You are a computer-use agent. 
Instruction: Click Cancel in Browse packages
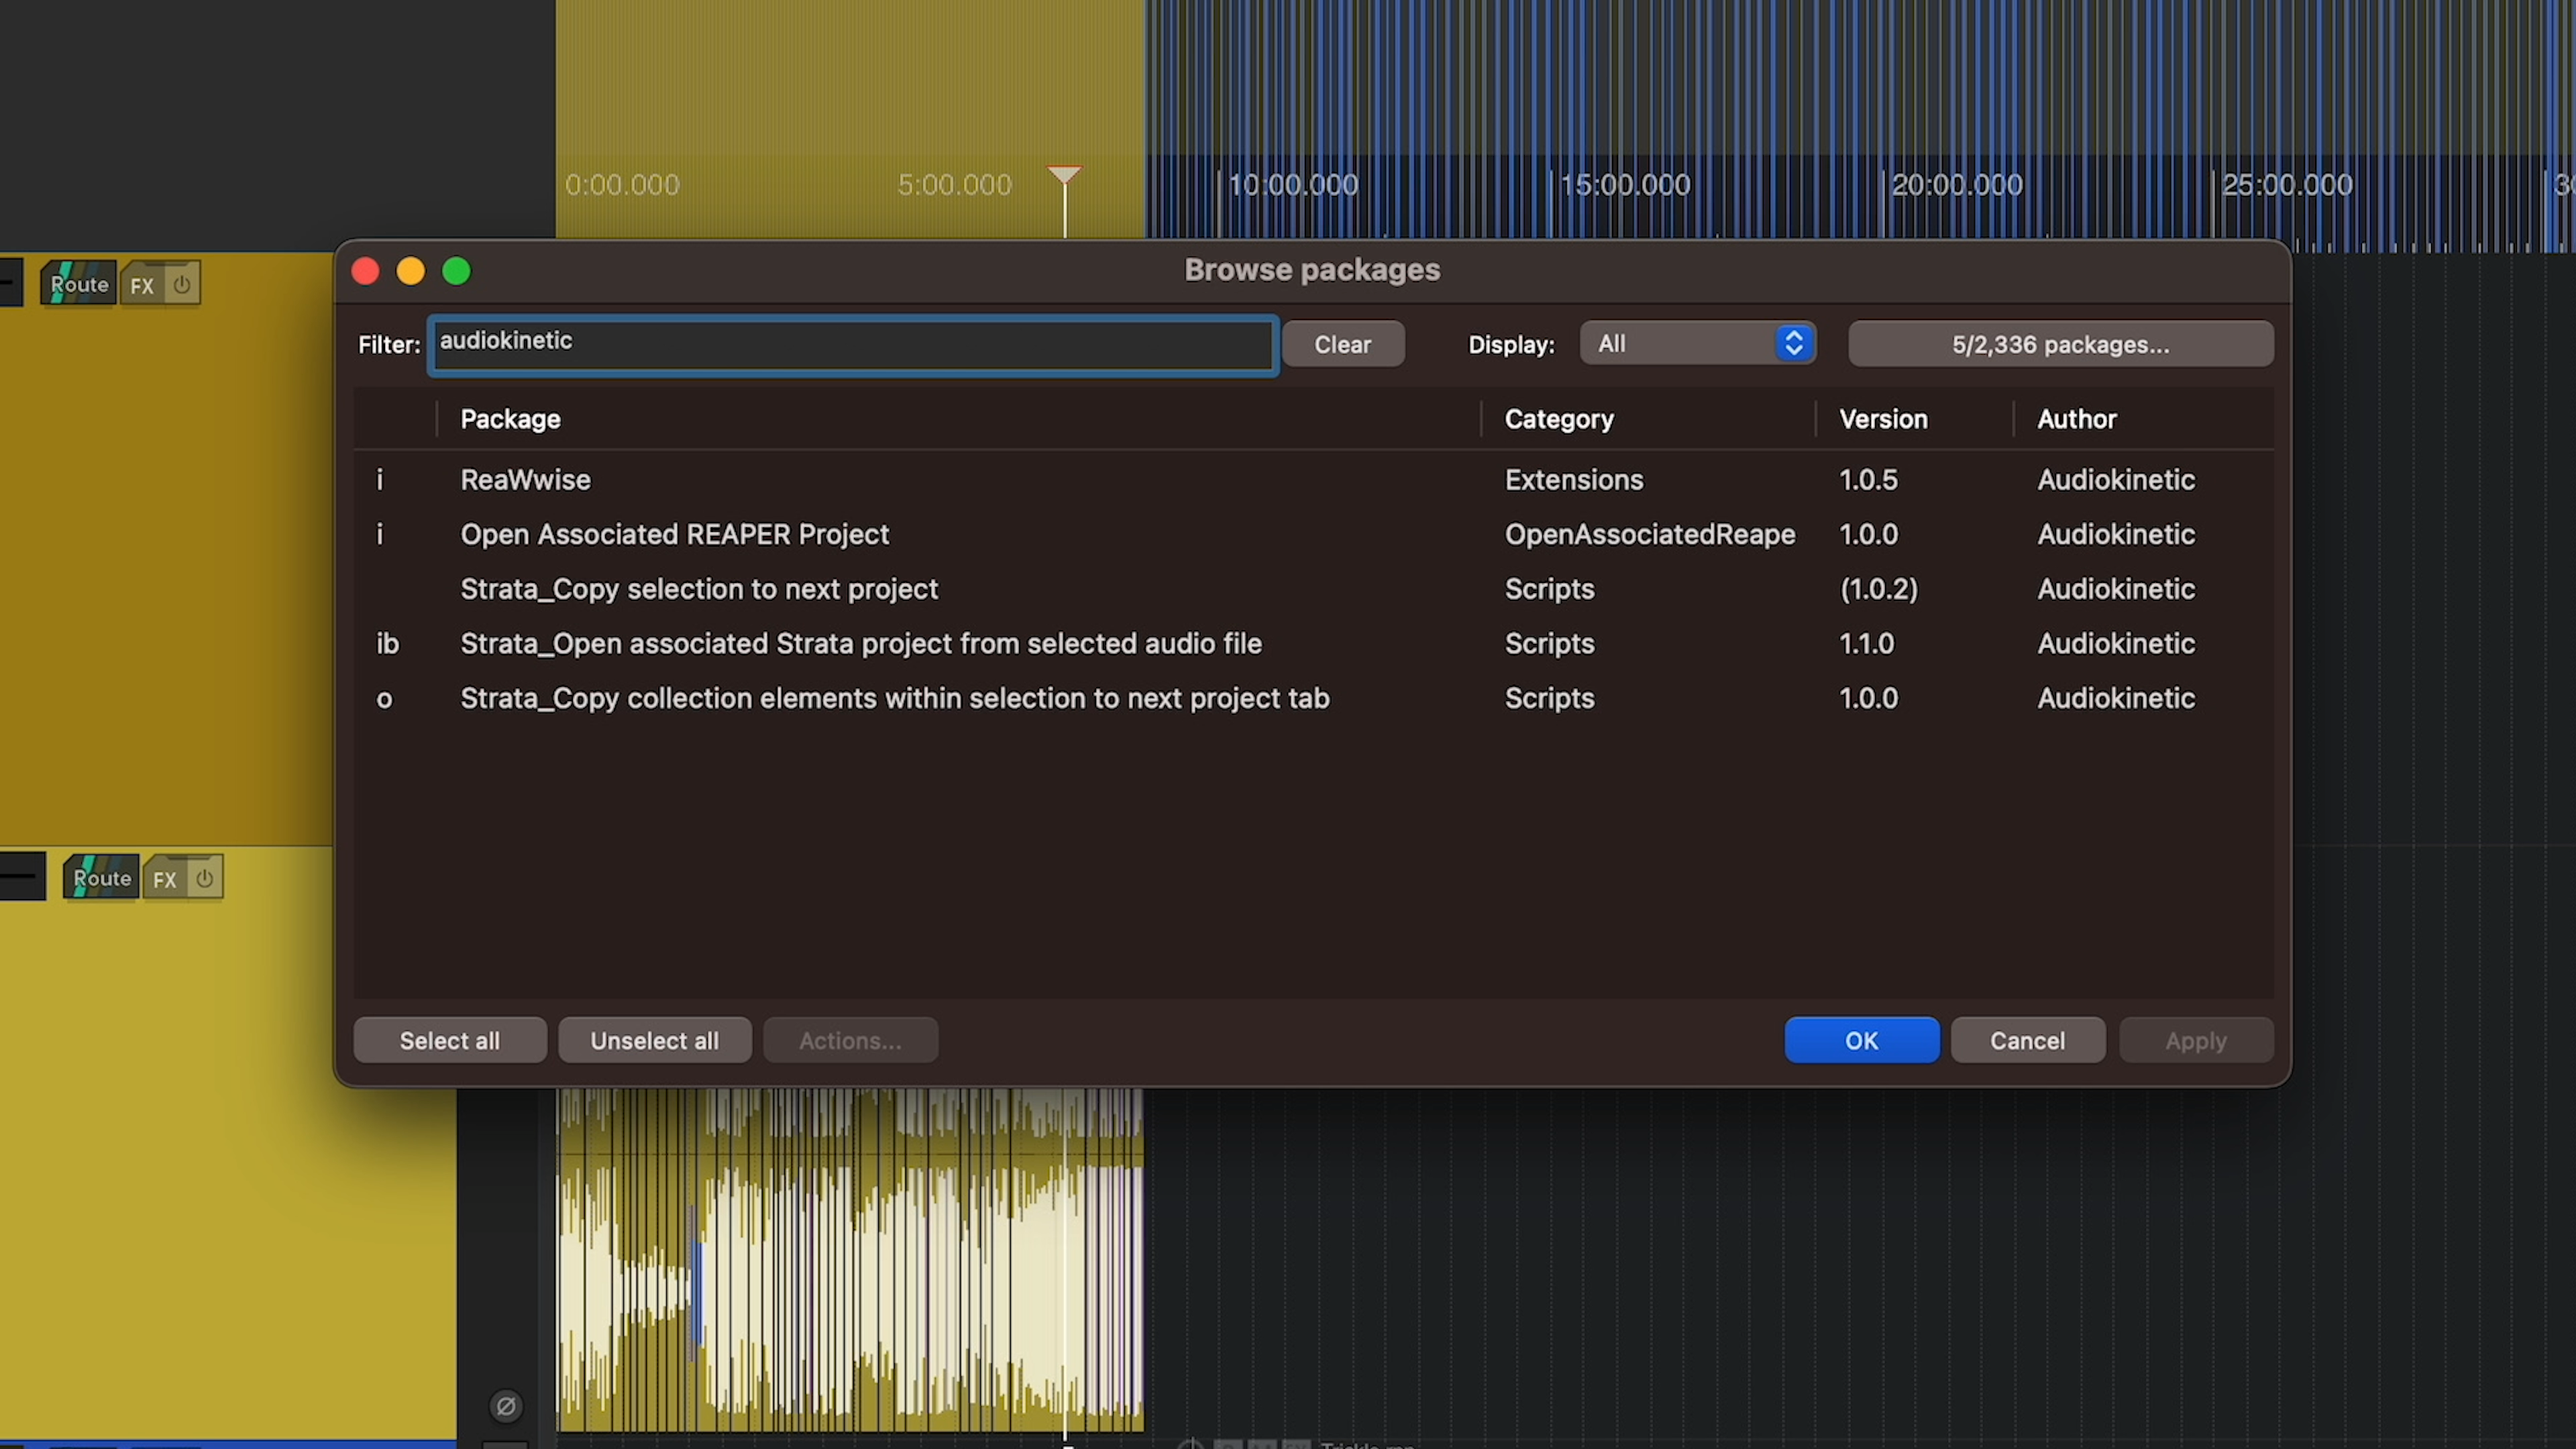coord(2028,1040)
